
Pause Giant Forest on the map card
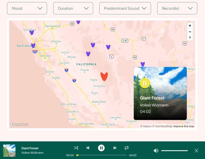pyautogui.click(x=145, y=83)
